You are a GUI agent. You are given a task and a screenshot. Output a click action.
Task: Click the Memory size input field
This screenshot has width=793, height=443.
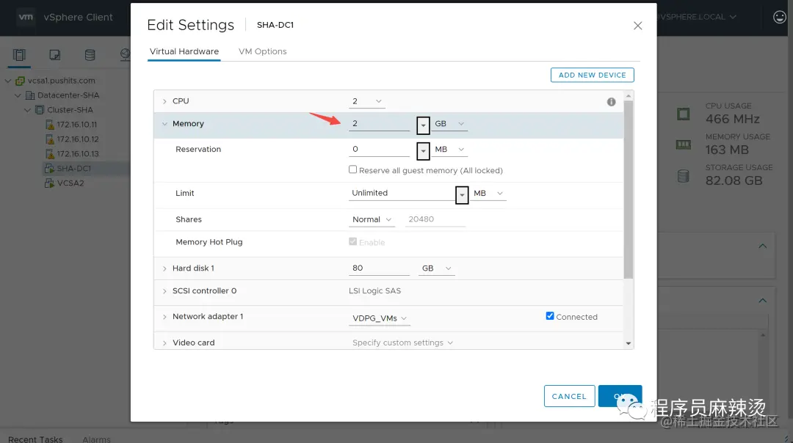tap(380, 124)
